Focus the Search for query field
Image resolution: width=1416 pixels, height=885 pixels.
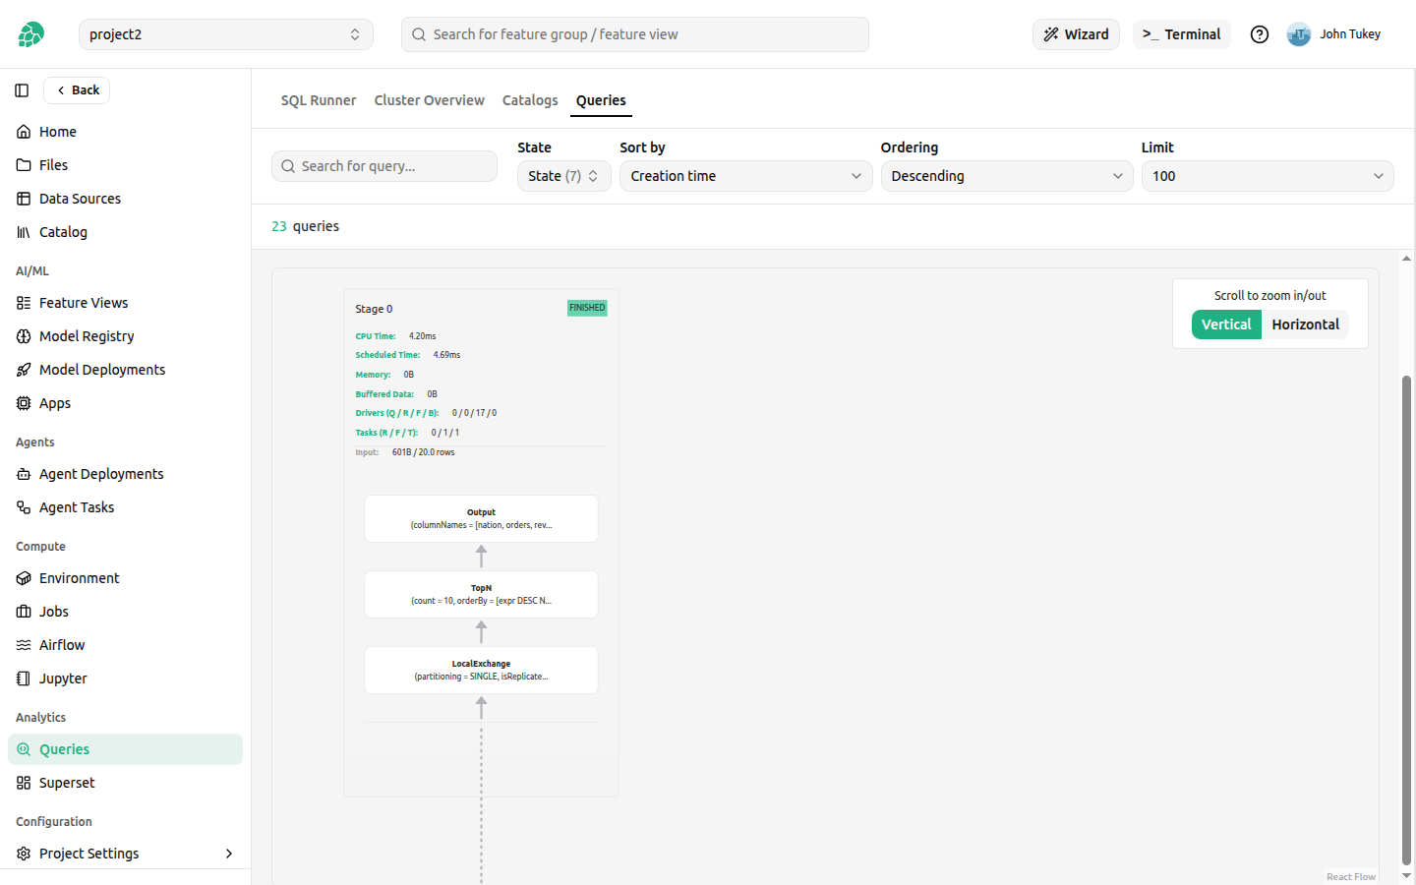[x=384, y=166]
